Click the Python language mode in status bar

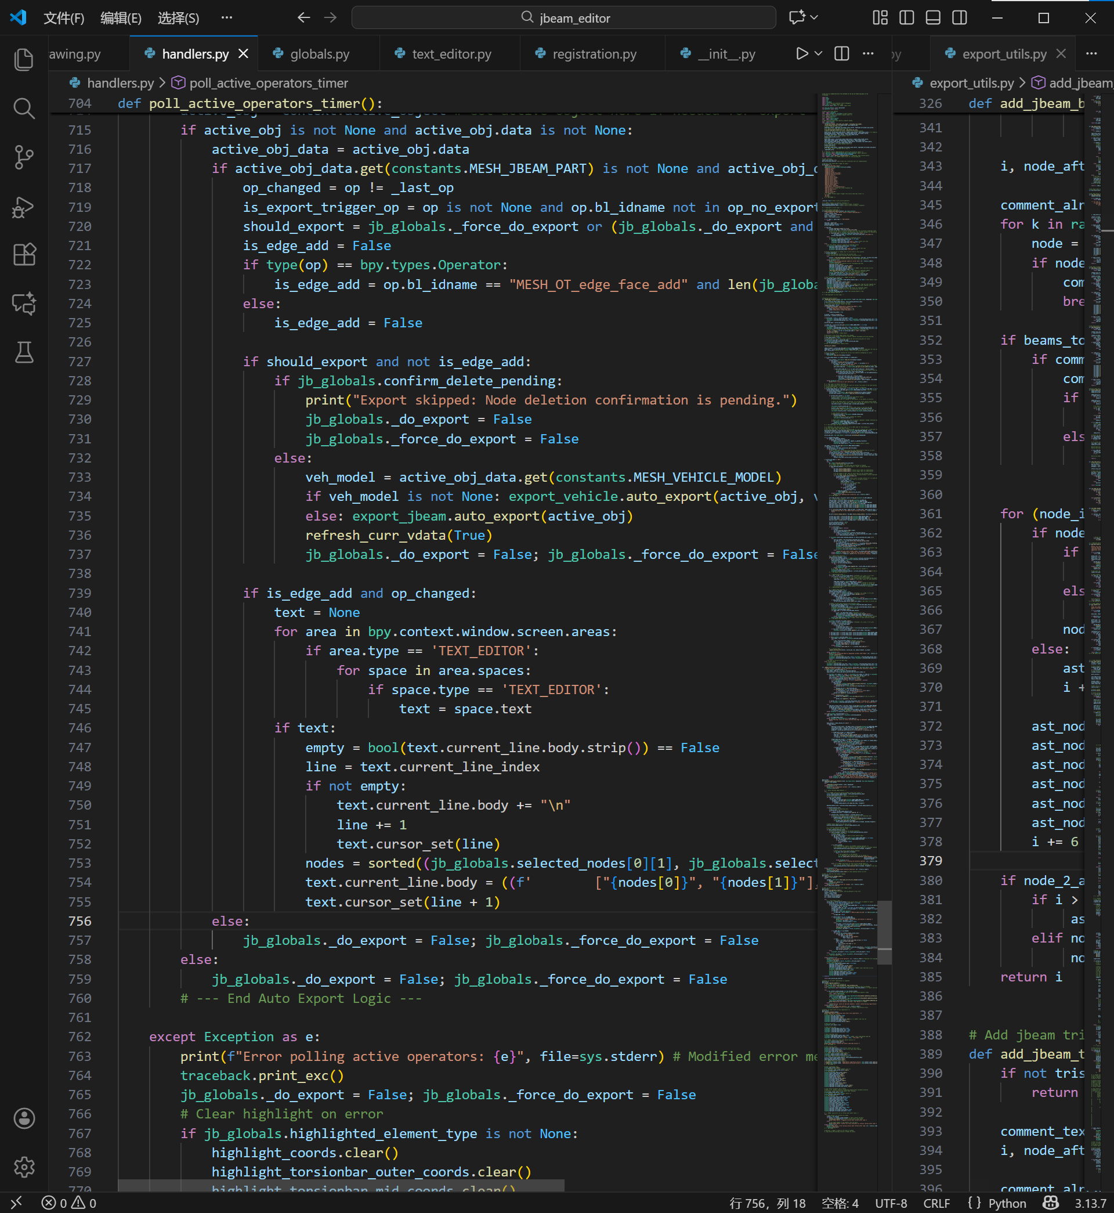pyautogui.click(x=1006, y=1203)
